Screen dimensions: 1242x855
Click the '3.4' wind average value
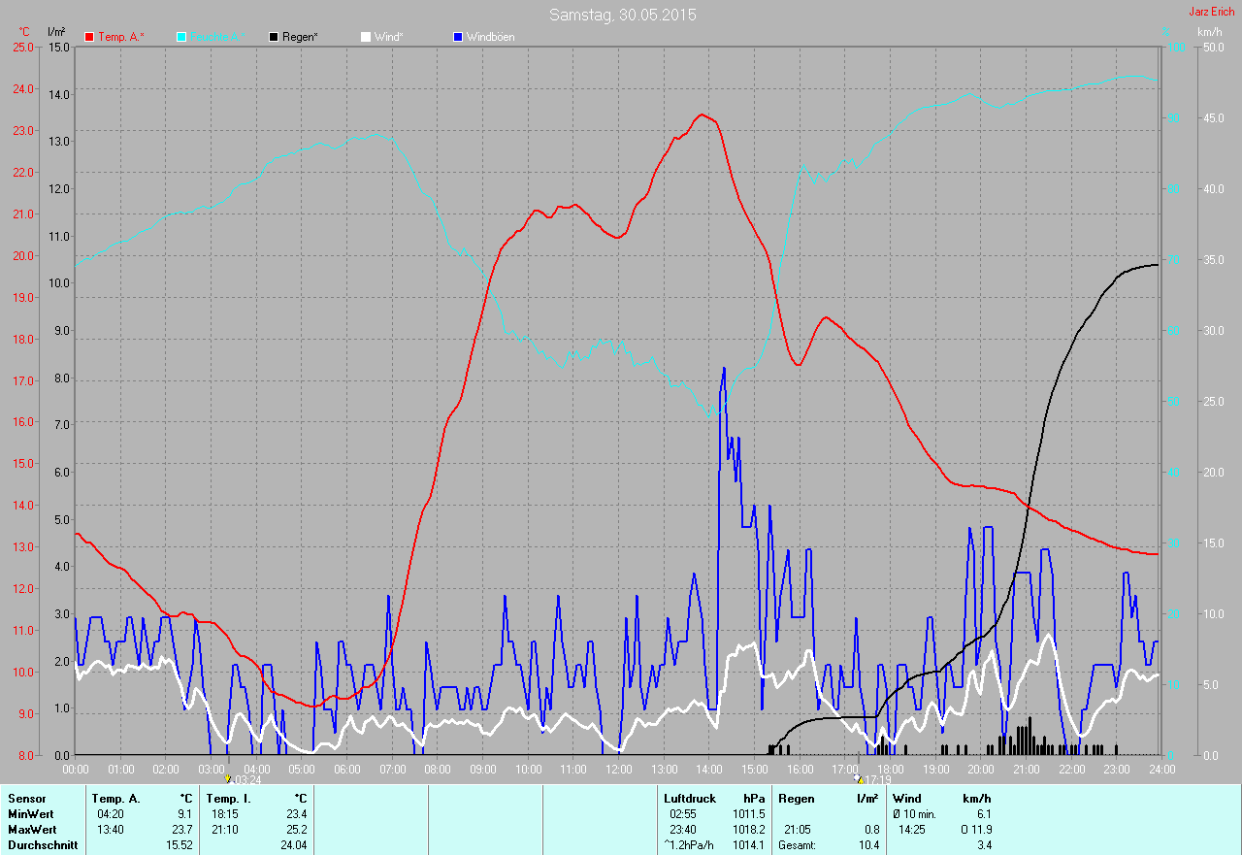[983, 845]
